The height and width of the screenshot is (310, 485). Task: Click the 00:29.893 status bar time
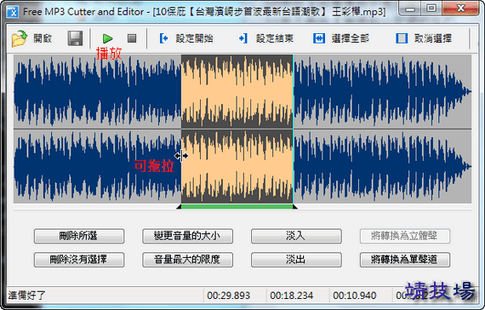[x=228, y=296]
